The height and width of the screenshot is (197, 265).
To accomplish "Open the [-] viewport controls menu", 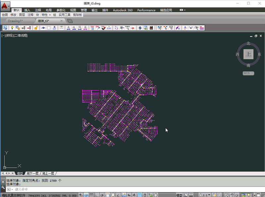I will 3,35.
